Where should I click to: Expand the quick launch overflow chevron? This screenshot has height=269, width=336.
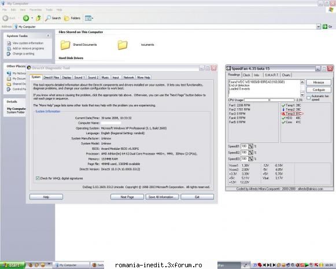49,264
